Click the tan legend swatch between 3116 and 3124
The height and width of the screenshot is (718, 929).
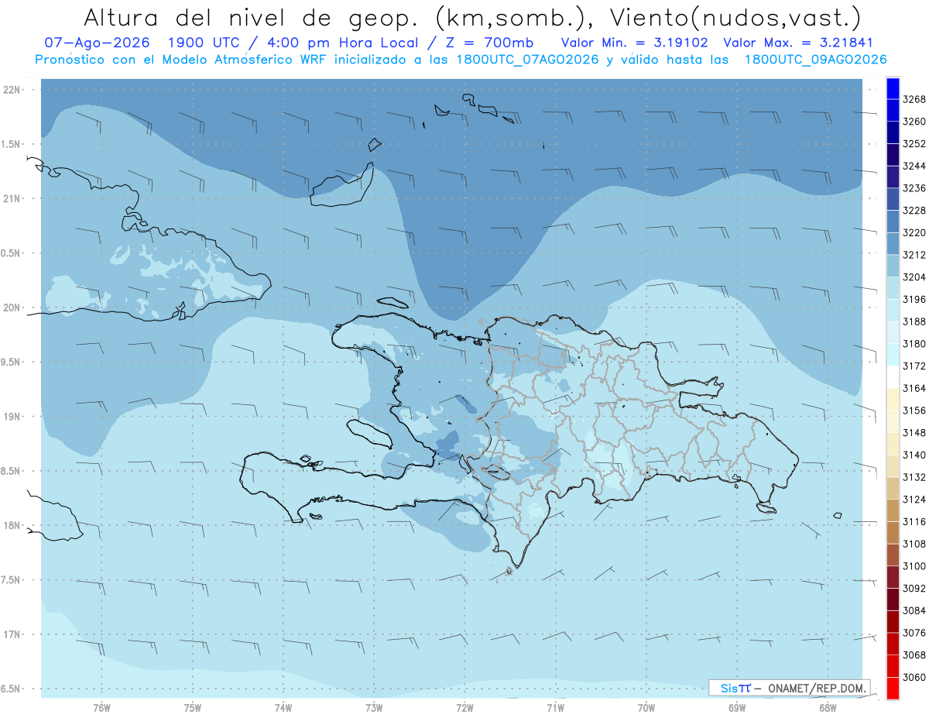click(x=893, y=510)
